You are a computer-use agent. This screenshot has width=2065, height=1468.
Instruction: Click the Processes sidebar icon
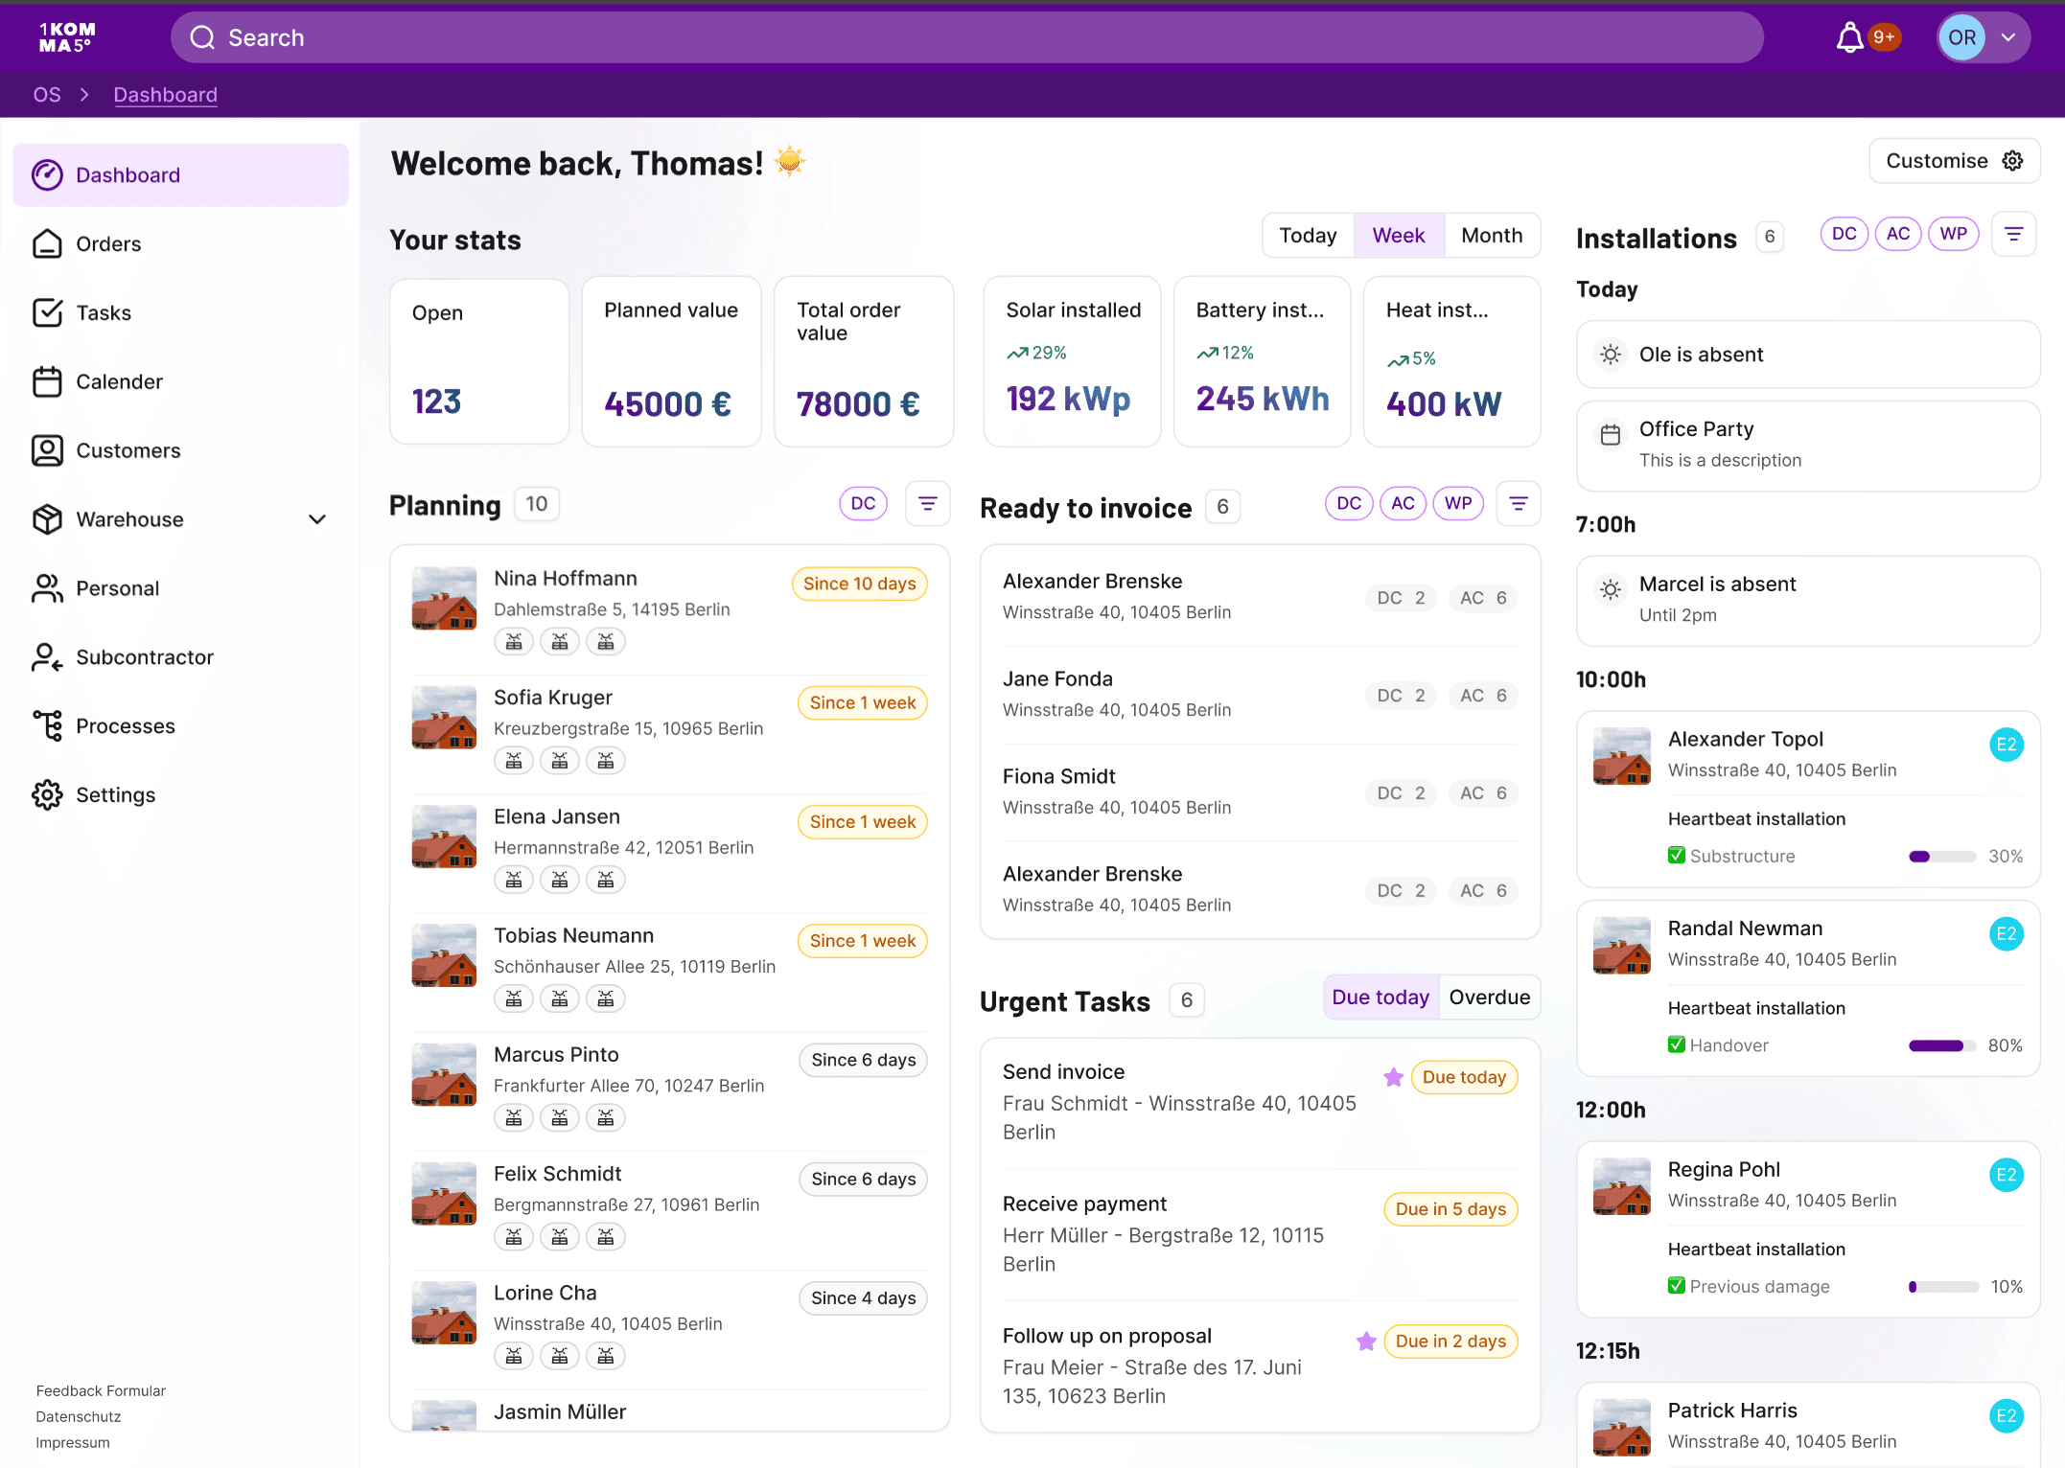coord(47,726)
